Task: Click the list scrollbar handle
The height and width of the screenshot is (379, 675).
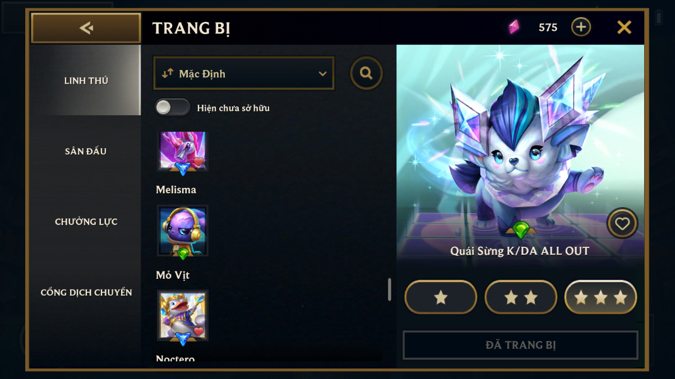Action: (x=390, y=289)
